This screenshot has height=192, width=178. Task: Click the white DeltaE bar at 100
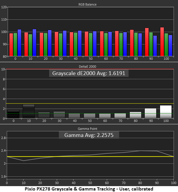(x=166, y=112)
